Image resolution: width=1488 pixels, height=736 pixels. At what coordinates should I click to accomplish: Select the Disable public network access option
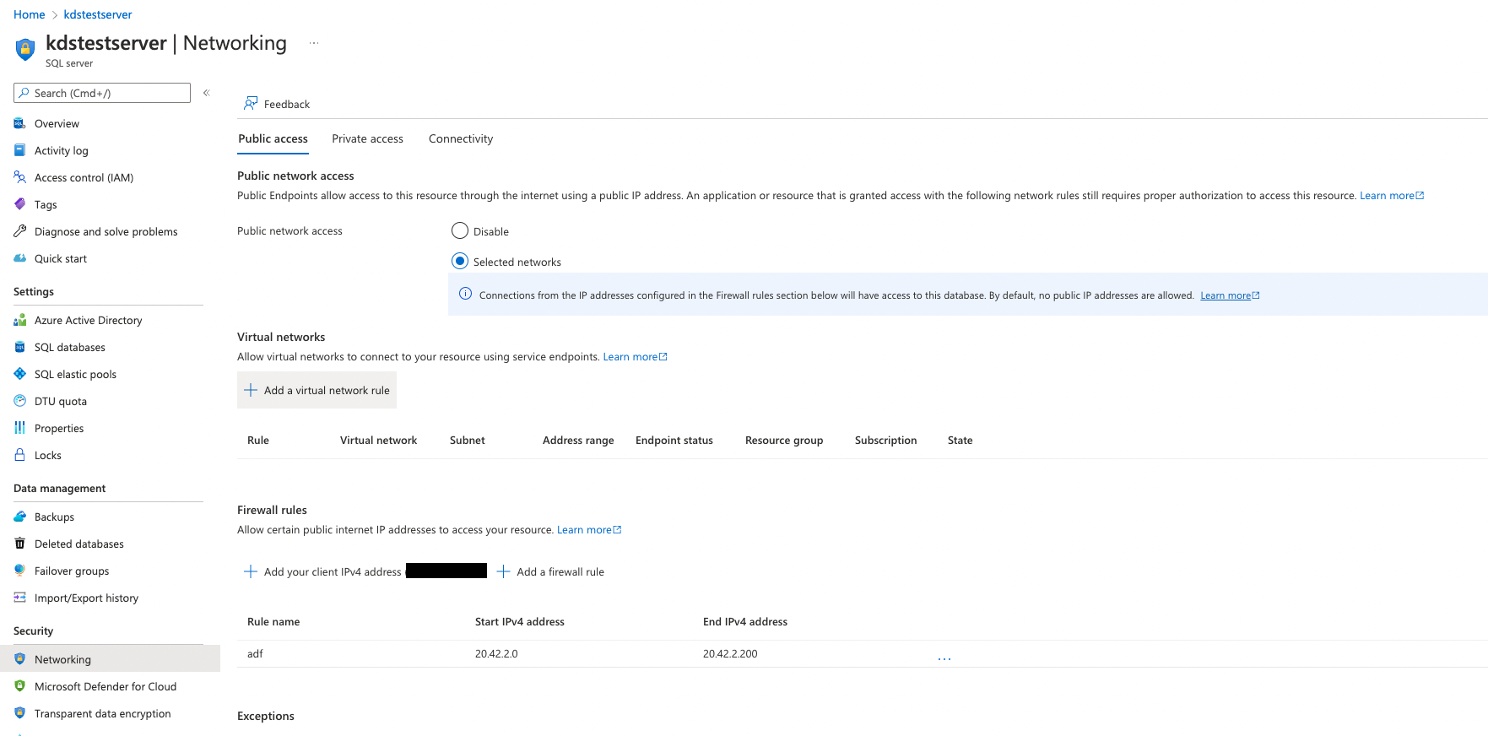click(x=460, y=230)
